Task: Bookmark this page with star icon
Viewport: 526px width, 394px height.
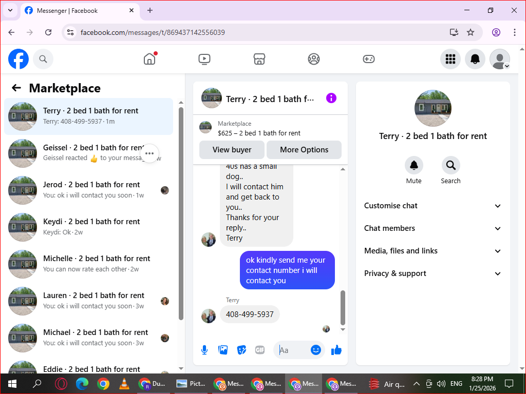Action: (471, 32)
